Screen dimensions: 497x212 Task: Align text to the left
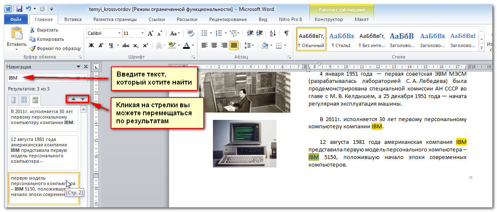[205, 45]
